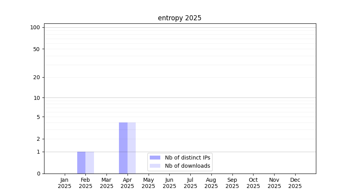Click the dark blue distinct IPs bar for April

pos(123,148)
